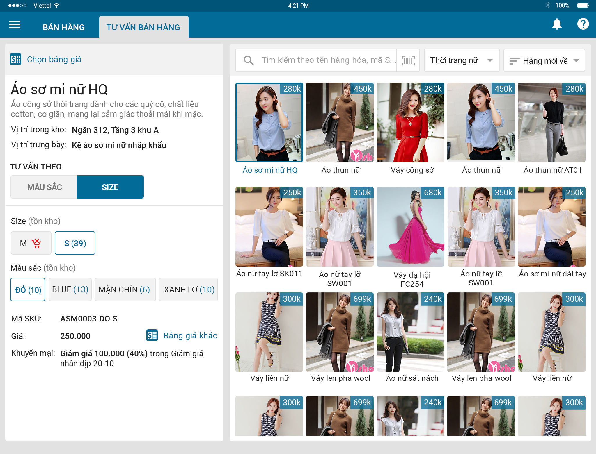Click the Bảng giá khác price icon

[152, 335]
